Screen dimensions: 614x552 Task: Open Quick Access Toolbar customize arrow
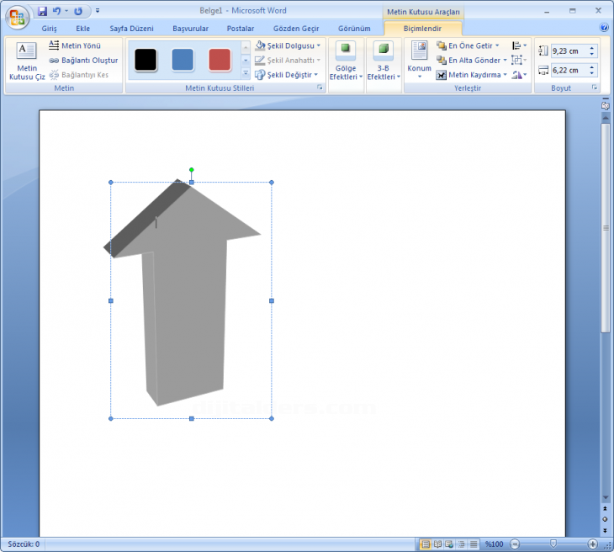tap(98, 11)
